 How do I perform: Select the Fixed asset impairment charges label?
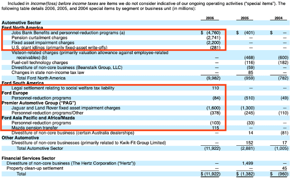click(43, 43)
